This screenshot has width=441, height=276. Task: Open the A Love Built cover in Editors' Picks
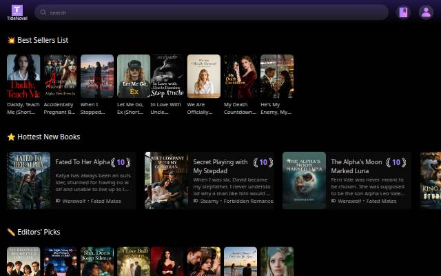[134, 262]
